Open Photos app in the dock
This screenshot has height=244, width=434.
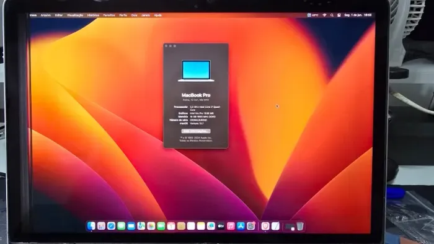click(151, 226)
